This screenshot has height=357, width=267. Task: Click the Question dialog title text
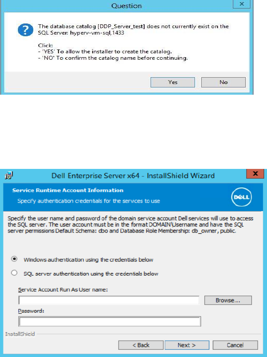click(126, 6)
